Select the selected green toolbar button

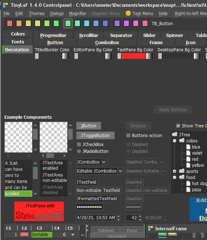point(68,23)
